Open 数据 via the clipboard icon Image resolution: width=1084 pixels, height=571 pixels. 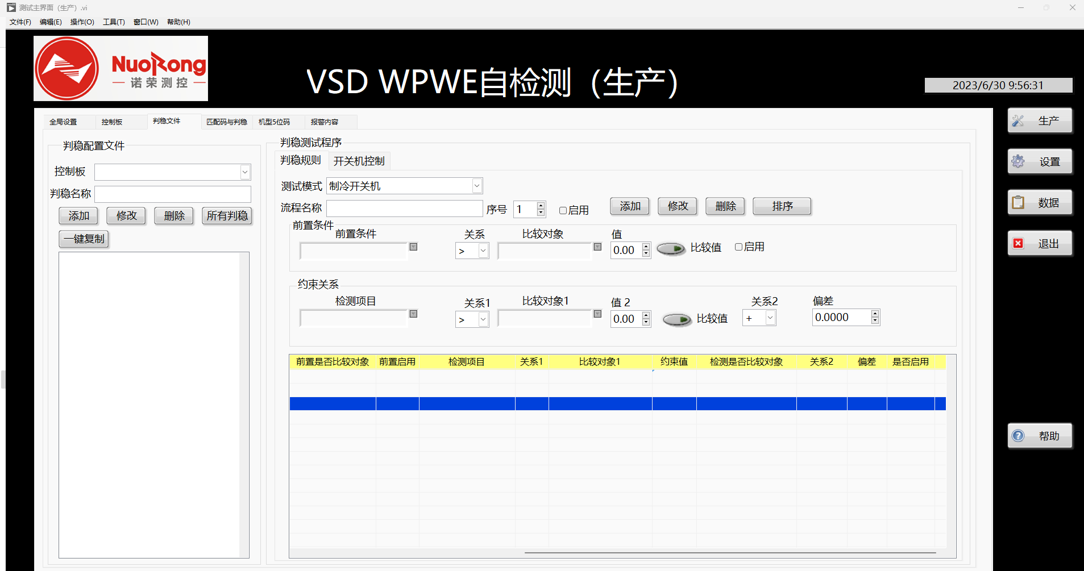click(x=1018, y=202)
